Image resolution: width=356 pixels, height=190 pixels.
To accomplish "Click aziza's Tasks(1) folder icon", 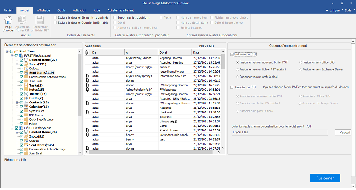I will [26, 85].
